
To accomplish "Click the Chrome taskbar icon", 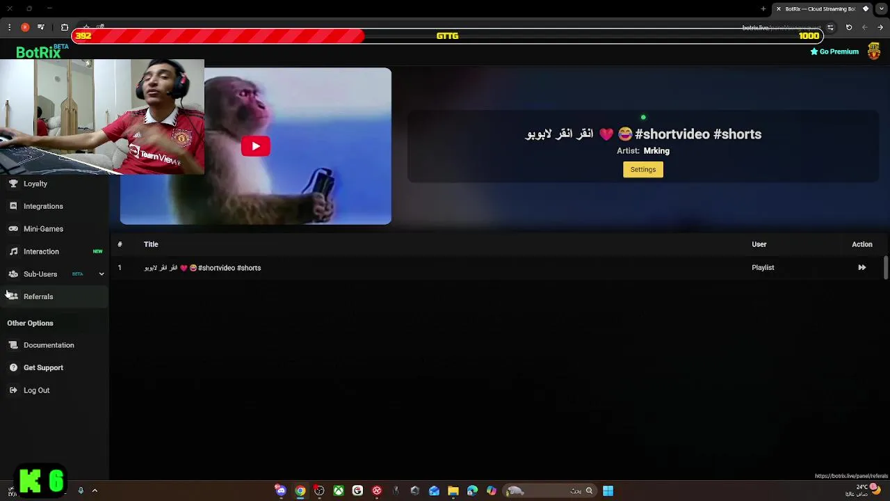I will (300, 491).
